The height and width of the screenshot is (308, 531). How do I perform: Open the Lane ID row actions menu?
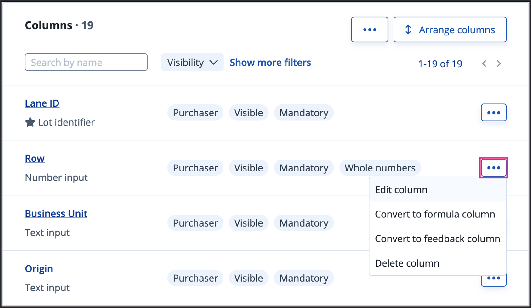tap(493, 113)
